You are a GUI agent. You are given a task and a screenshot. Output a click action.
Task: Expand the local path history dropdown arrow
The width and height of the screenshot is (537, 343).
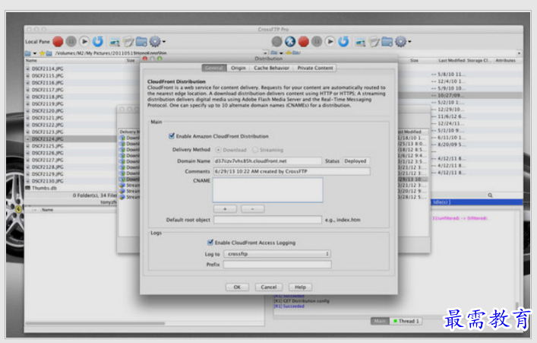(265, 53)
